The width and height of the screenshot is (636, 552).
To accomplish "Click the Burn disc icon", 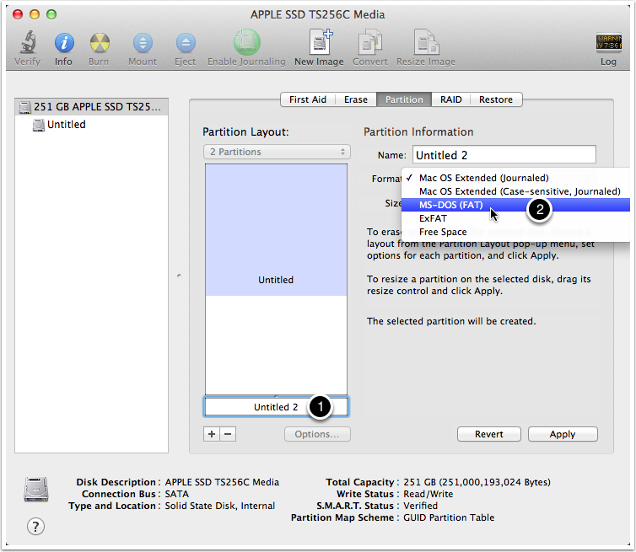I will coord(100,42).
